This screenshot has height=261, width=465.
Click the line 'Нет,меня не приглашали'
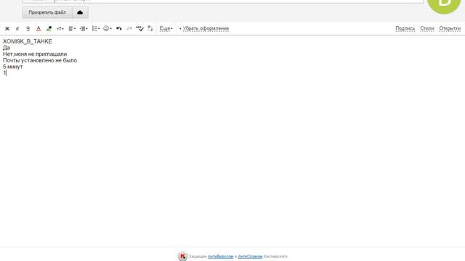click(35, 54)
